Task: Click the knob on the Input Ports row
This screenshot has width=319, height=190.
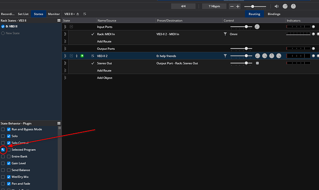Action: (257, 27)
